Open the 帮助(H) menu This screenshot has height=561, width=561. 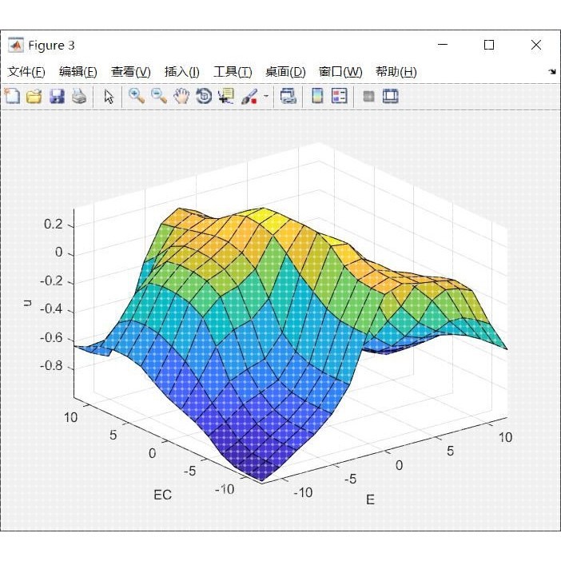coord(396,72)
